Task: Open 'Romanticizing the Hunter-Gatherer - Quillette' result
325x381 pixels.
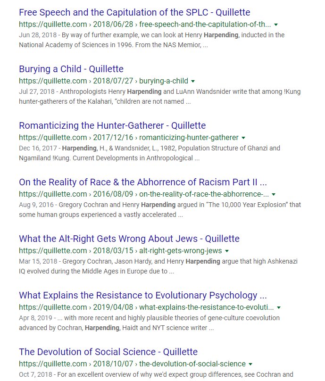Action: pyautogui.click(x=112, y=125)
